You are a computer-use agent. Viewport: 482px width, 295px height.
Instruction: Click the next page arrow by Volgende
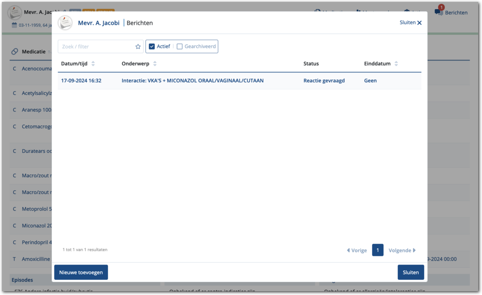(x=414, y=250)
